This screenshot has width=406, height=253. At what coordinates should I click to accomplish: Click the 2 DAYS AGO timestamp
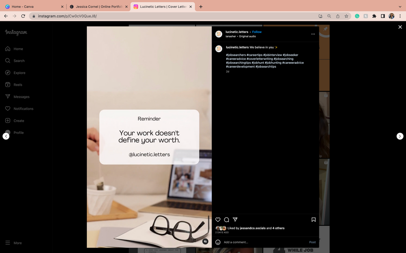[x=222, y=232]
